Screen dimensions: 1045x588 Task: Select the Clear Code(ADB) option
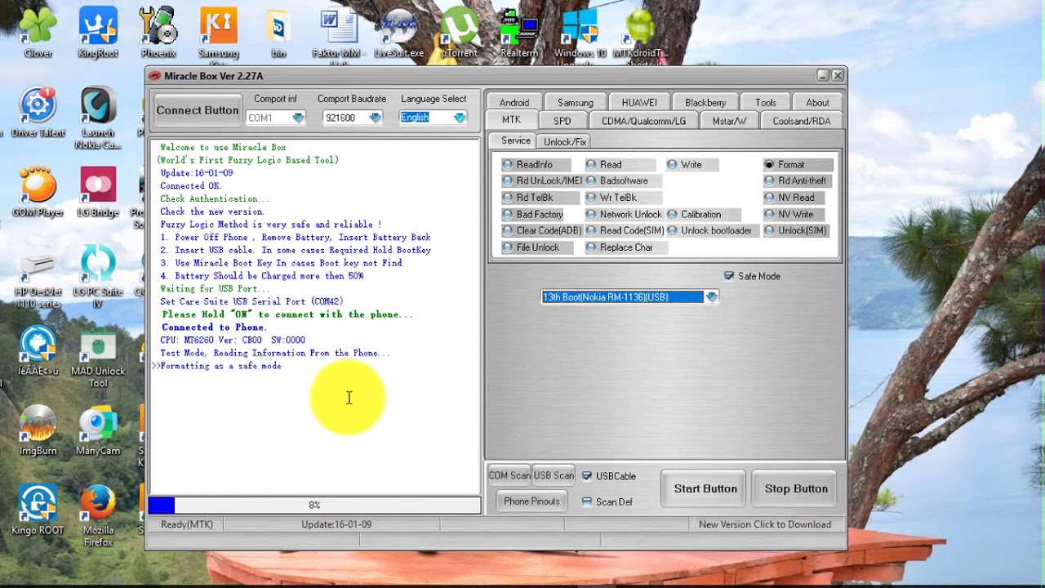click(542, 230)
